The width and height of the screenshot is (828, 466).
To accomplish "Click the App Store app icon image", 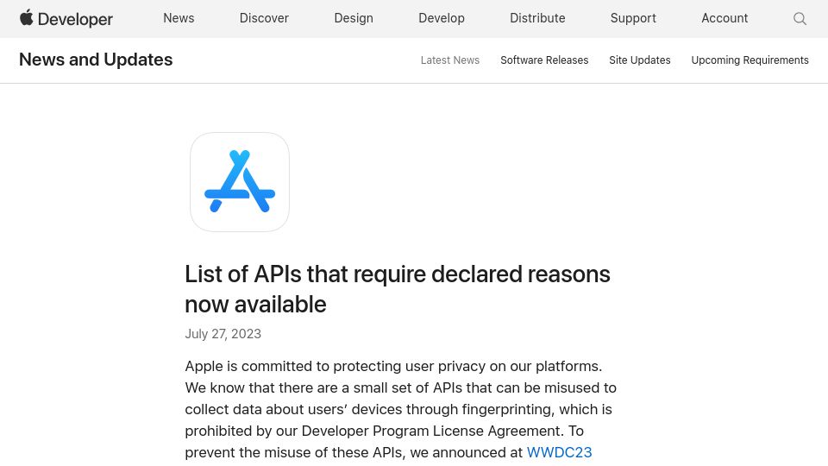I will click(x=240, y=182).
